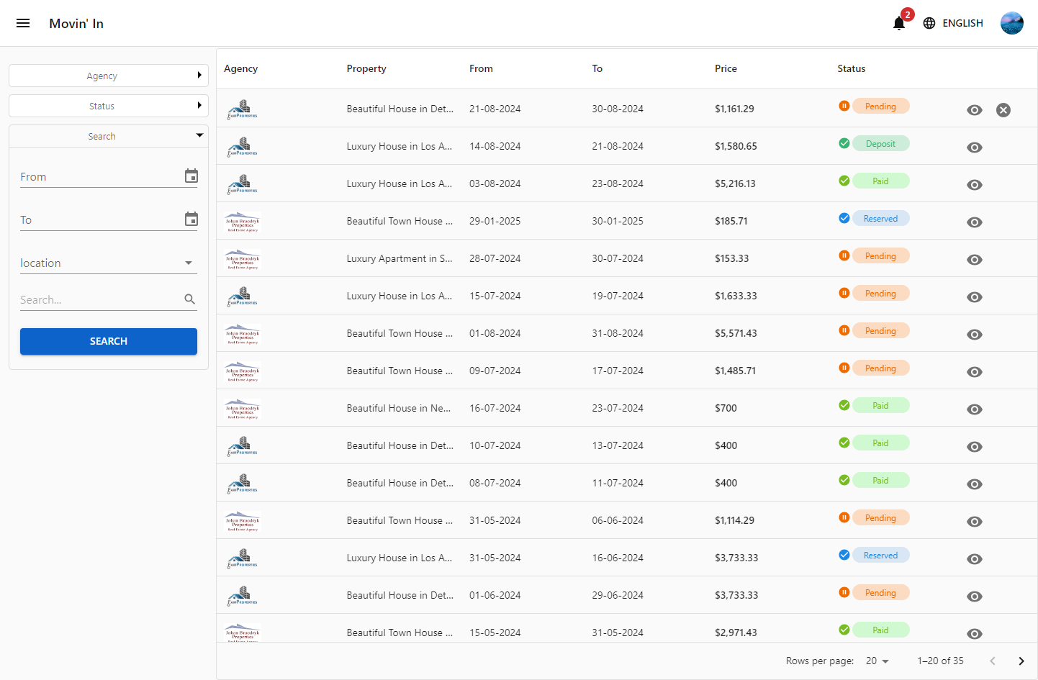
Task: View booking from 21-08-2024 eye icon
Action: [975, 109]
